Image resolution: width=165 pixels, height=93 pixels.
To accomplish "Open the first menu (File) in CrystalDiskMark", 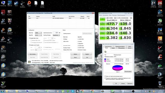I will [x=101, y=16].
